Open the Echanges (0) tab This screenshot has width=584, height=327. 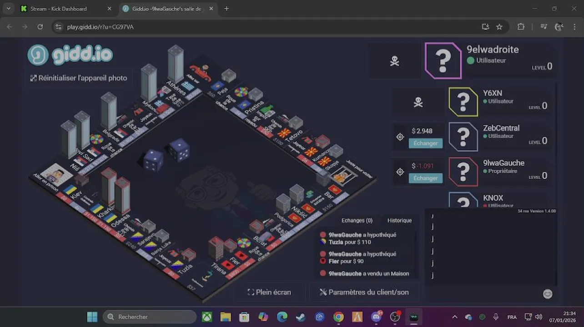click(357, 220)
